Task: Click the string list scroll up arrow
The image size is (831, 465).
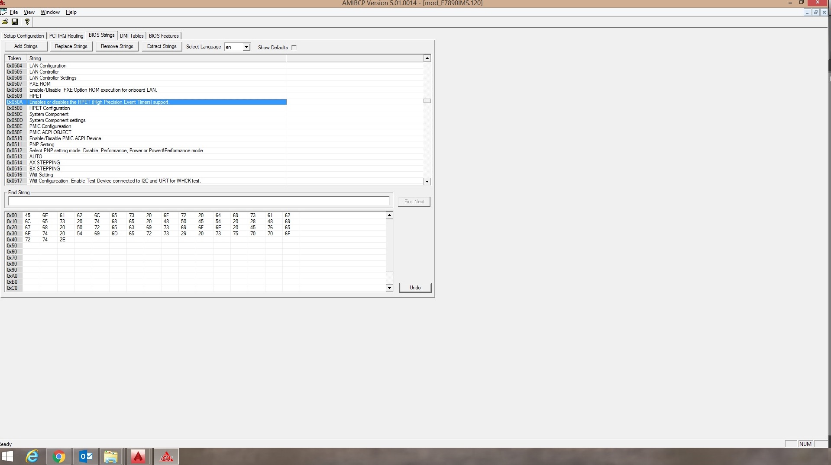Action: click(427, 58)
